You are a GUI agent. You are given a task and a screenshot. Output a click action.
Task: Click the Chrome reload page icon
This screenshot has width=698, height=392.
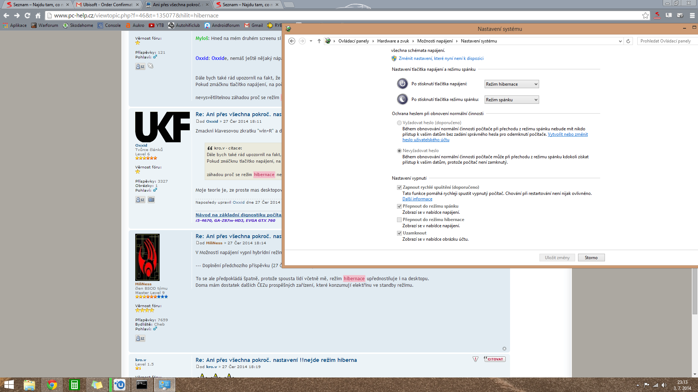(27, 15)
